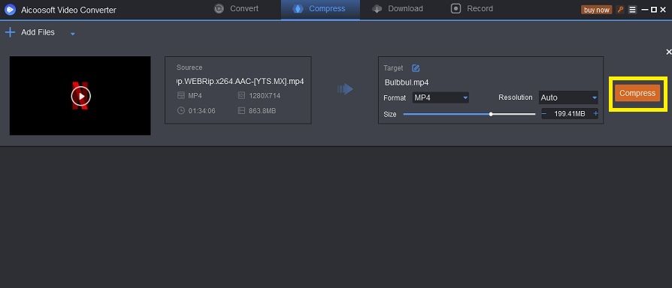This screenshot has width=672, height=288.
Task: Click the buy now button
Action: (x=597, y=10)
